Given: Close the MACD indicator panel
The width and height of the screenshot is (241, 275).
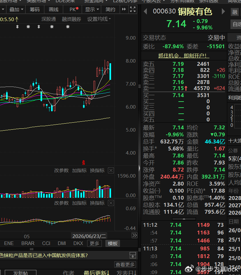Looking at the screenshot, I should pyautogui.click(x=111, y=203).
